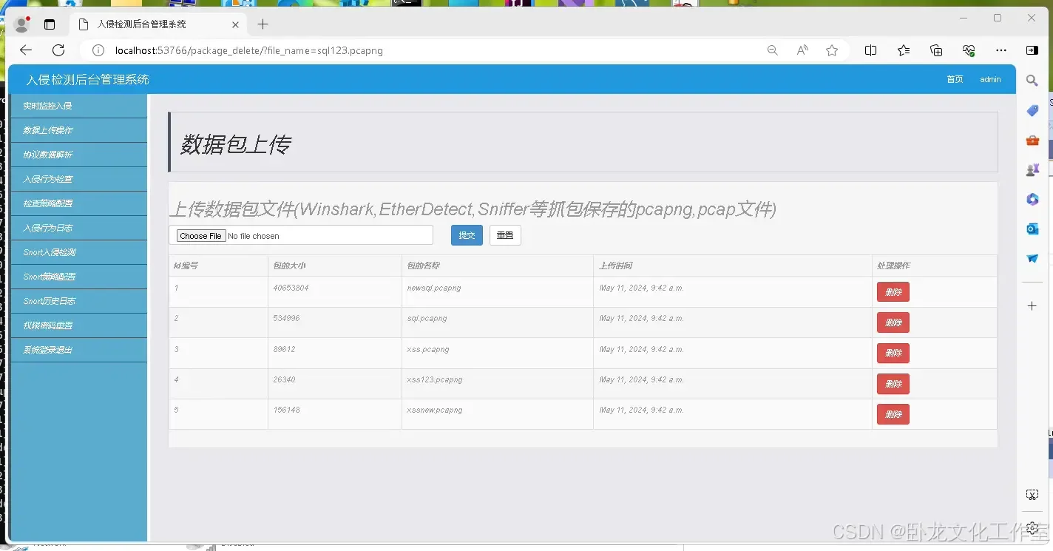
Task: Delete the sql.pcapng packet entry
Action: pos(893,322)
